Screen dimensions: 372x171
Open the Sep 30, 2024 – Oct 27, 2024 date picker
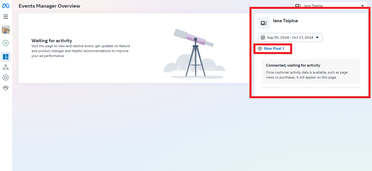click(x=290, y=37)
